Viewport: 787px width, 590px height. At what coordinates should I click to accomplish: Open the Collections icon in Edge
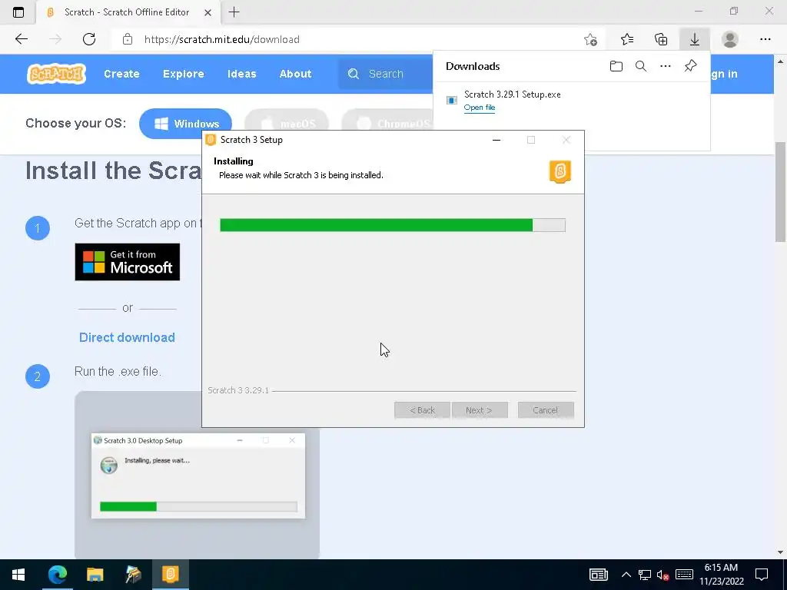661,39
